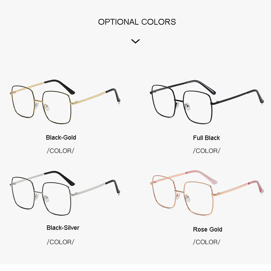Click the pink temple tip of Rose Gold glasses

pos(256,186)
